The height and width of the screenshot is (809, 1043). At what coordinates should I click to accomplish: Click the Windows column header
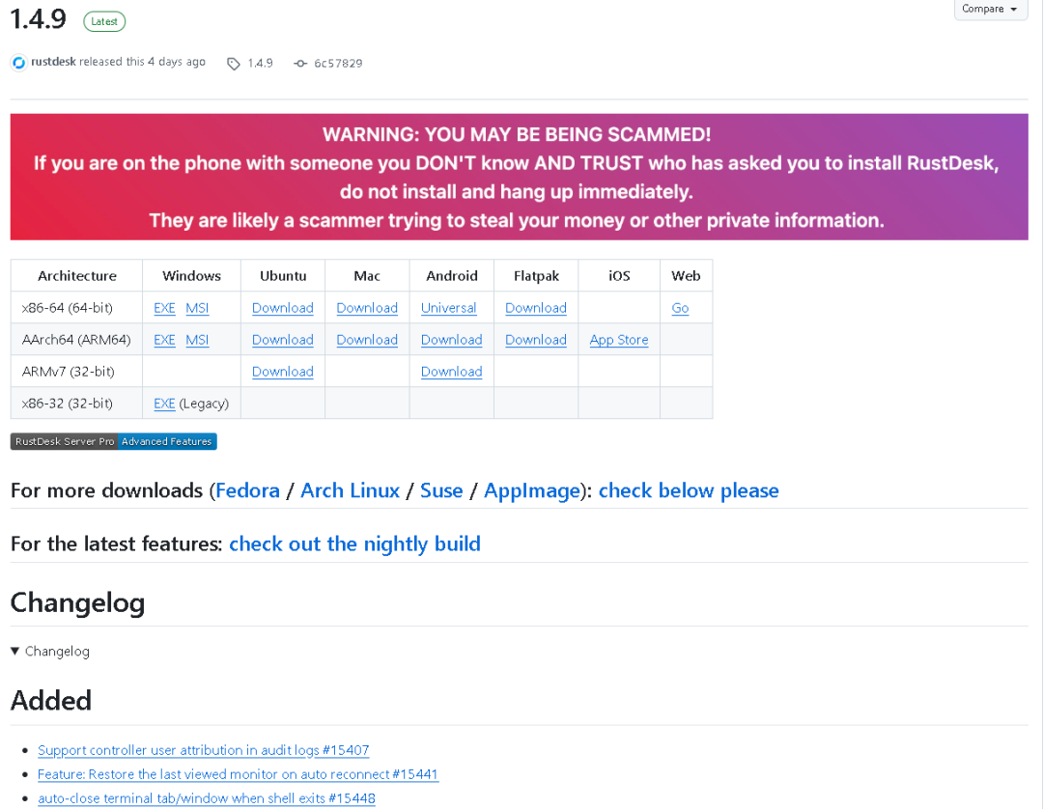click(x=191, y=276)
